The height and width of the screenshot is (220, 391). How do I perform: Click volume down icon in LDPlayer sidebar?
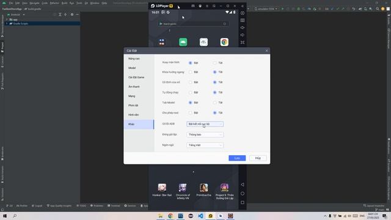click(x=243, y=35)
